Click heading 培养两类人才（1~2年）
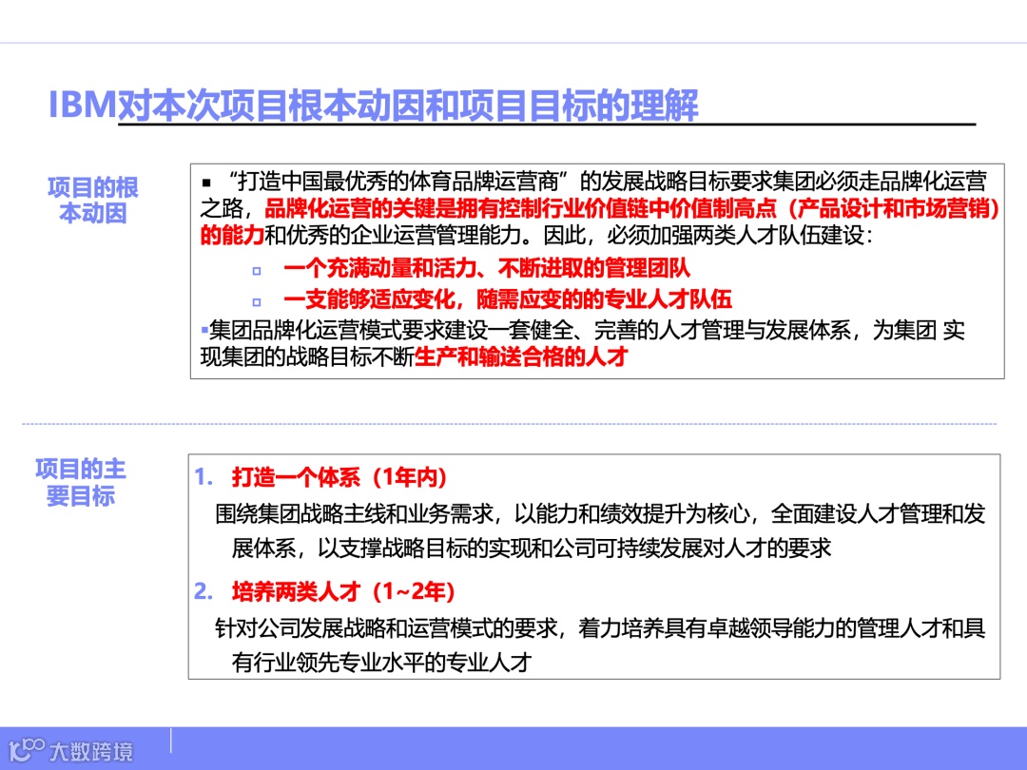This screenshot has height=770, width=1027. click(343, 591)
